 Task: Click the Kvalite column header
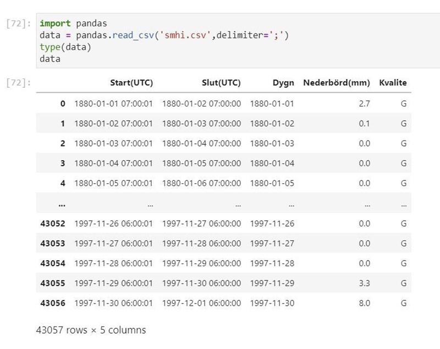click(393, 83)
